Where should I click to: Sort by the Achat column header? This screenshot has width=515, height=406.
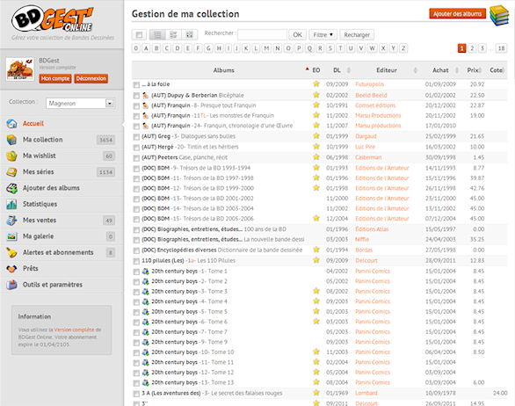[x=440, y=70]
